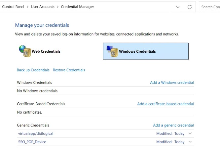Select the Windows Credentials label
Screen dimensions: 220x159
[137, 51]
